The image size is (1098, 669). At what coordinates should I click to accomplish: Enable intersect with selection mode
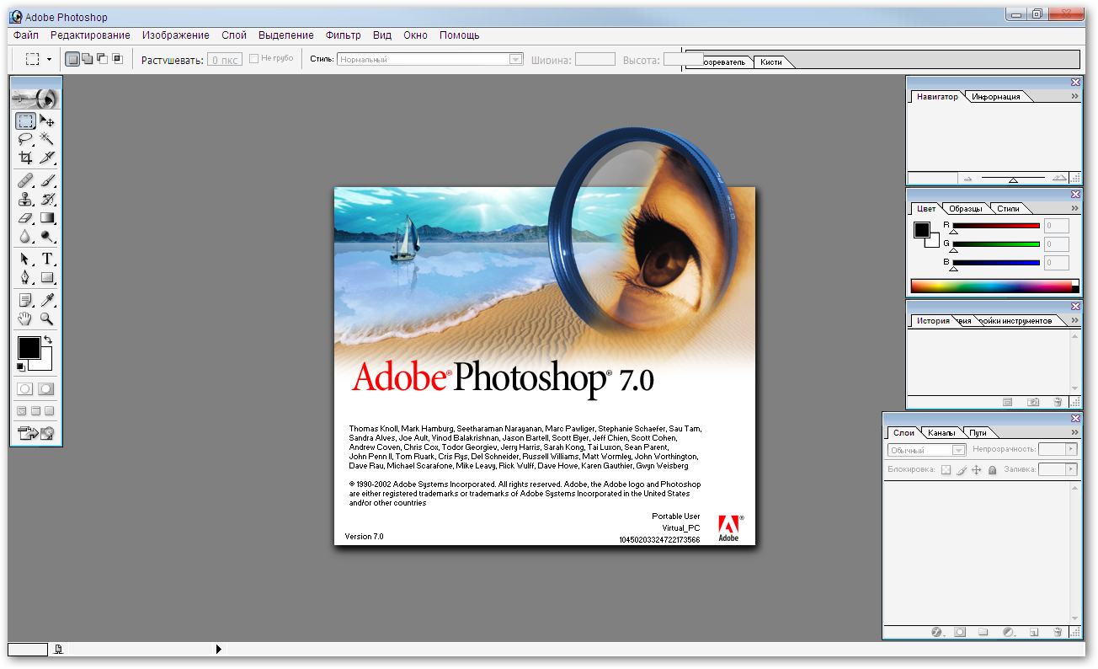click(117, 59)
